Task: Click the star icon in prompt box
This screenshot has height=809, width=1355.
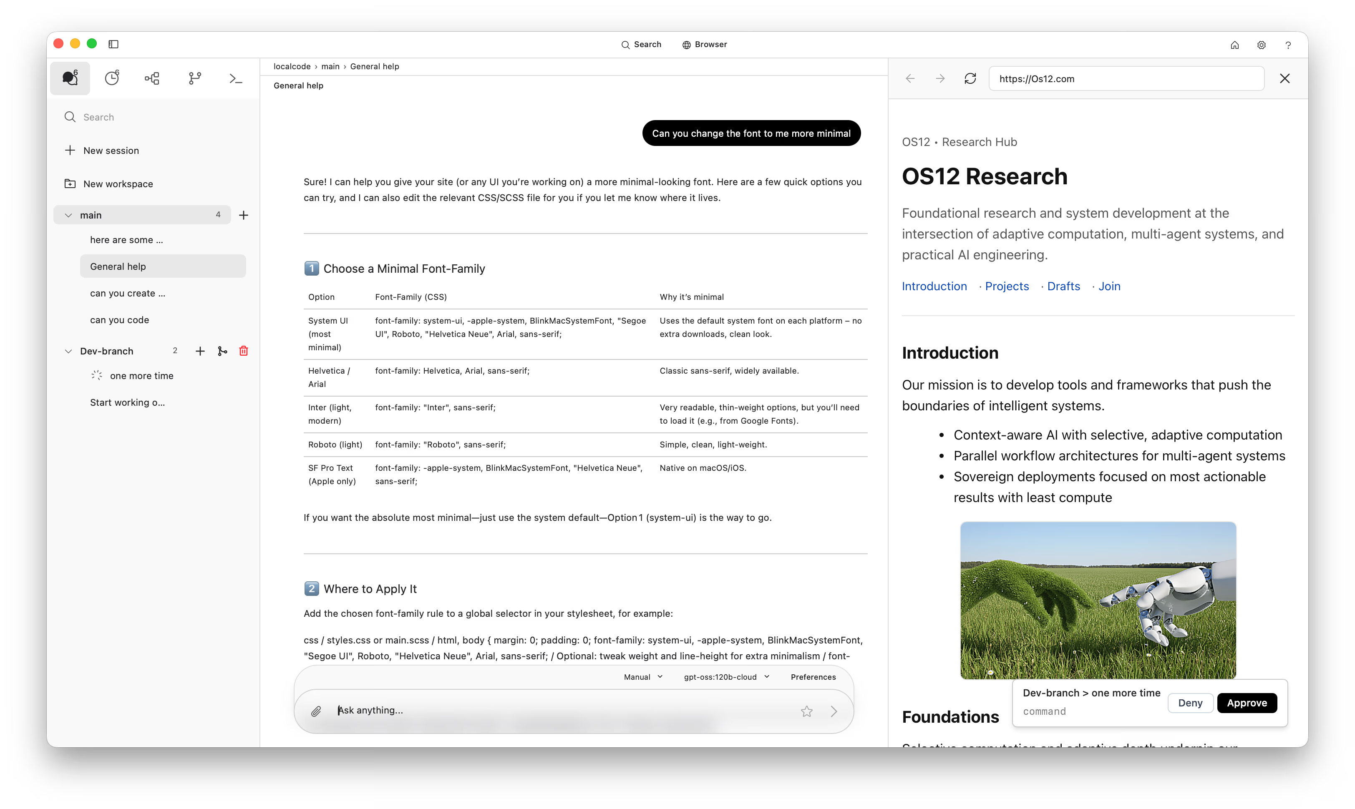Action: click(x=806, y=711)
